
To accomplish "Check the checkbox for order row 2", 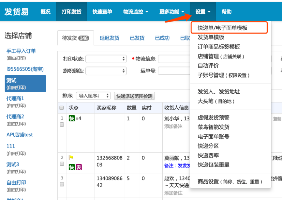I will point(62,164).
